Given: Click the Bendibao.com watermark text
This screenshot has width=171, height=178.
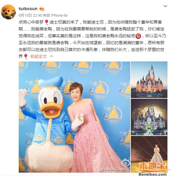Looking at the screenshot, I should point(153,175).
